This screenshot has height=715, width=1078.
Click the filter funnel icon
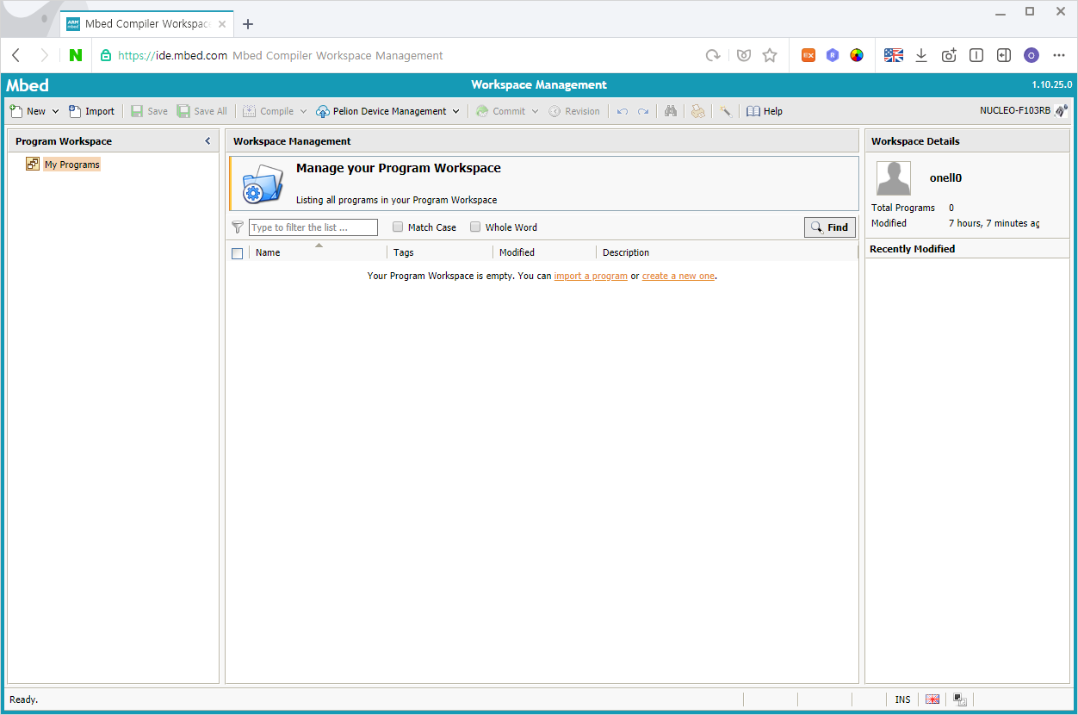click(238, 227)
